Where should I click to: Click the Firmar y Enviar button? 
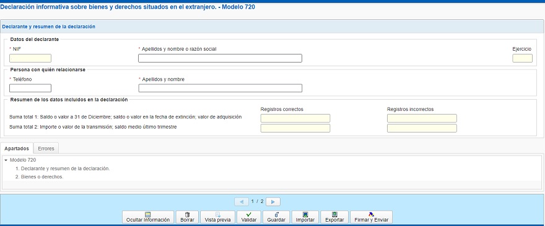click(x=371, y=217)
